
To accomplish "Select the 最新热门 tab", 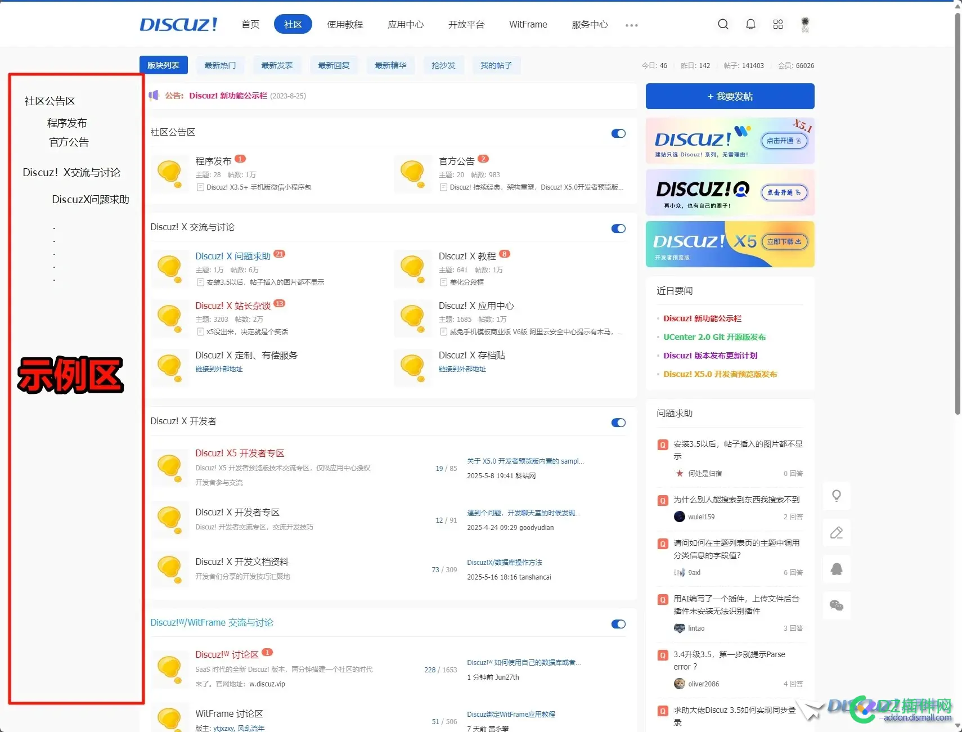I will tap(220, 65).
